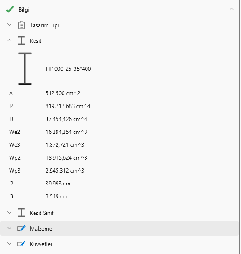
Task: Click the Tasarım Tipi label
Action: pyautogui.click(x=44, y=25)
